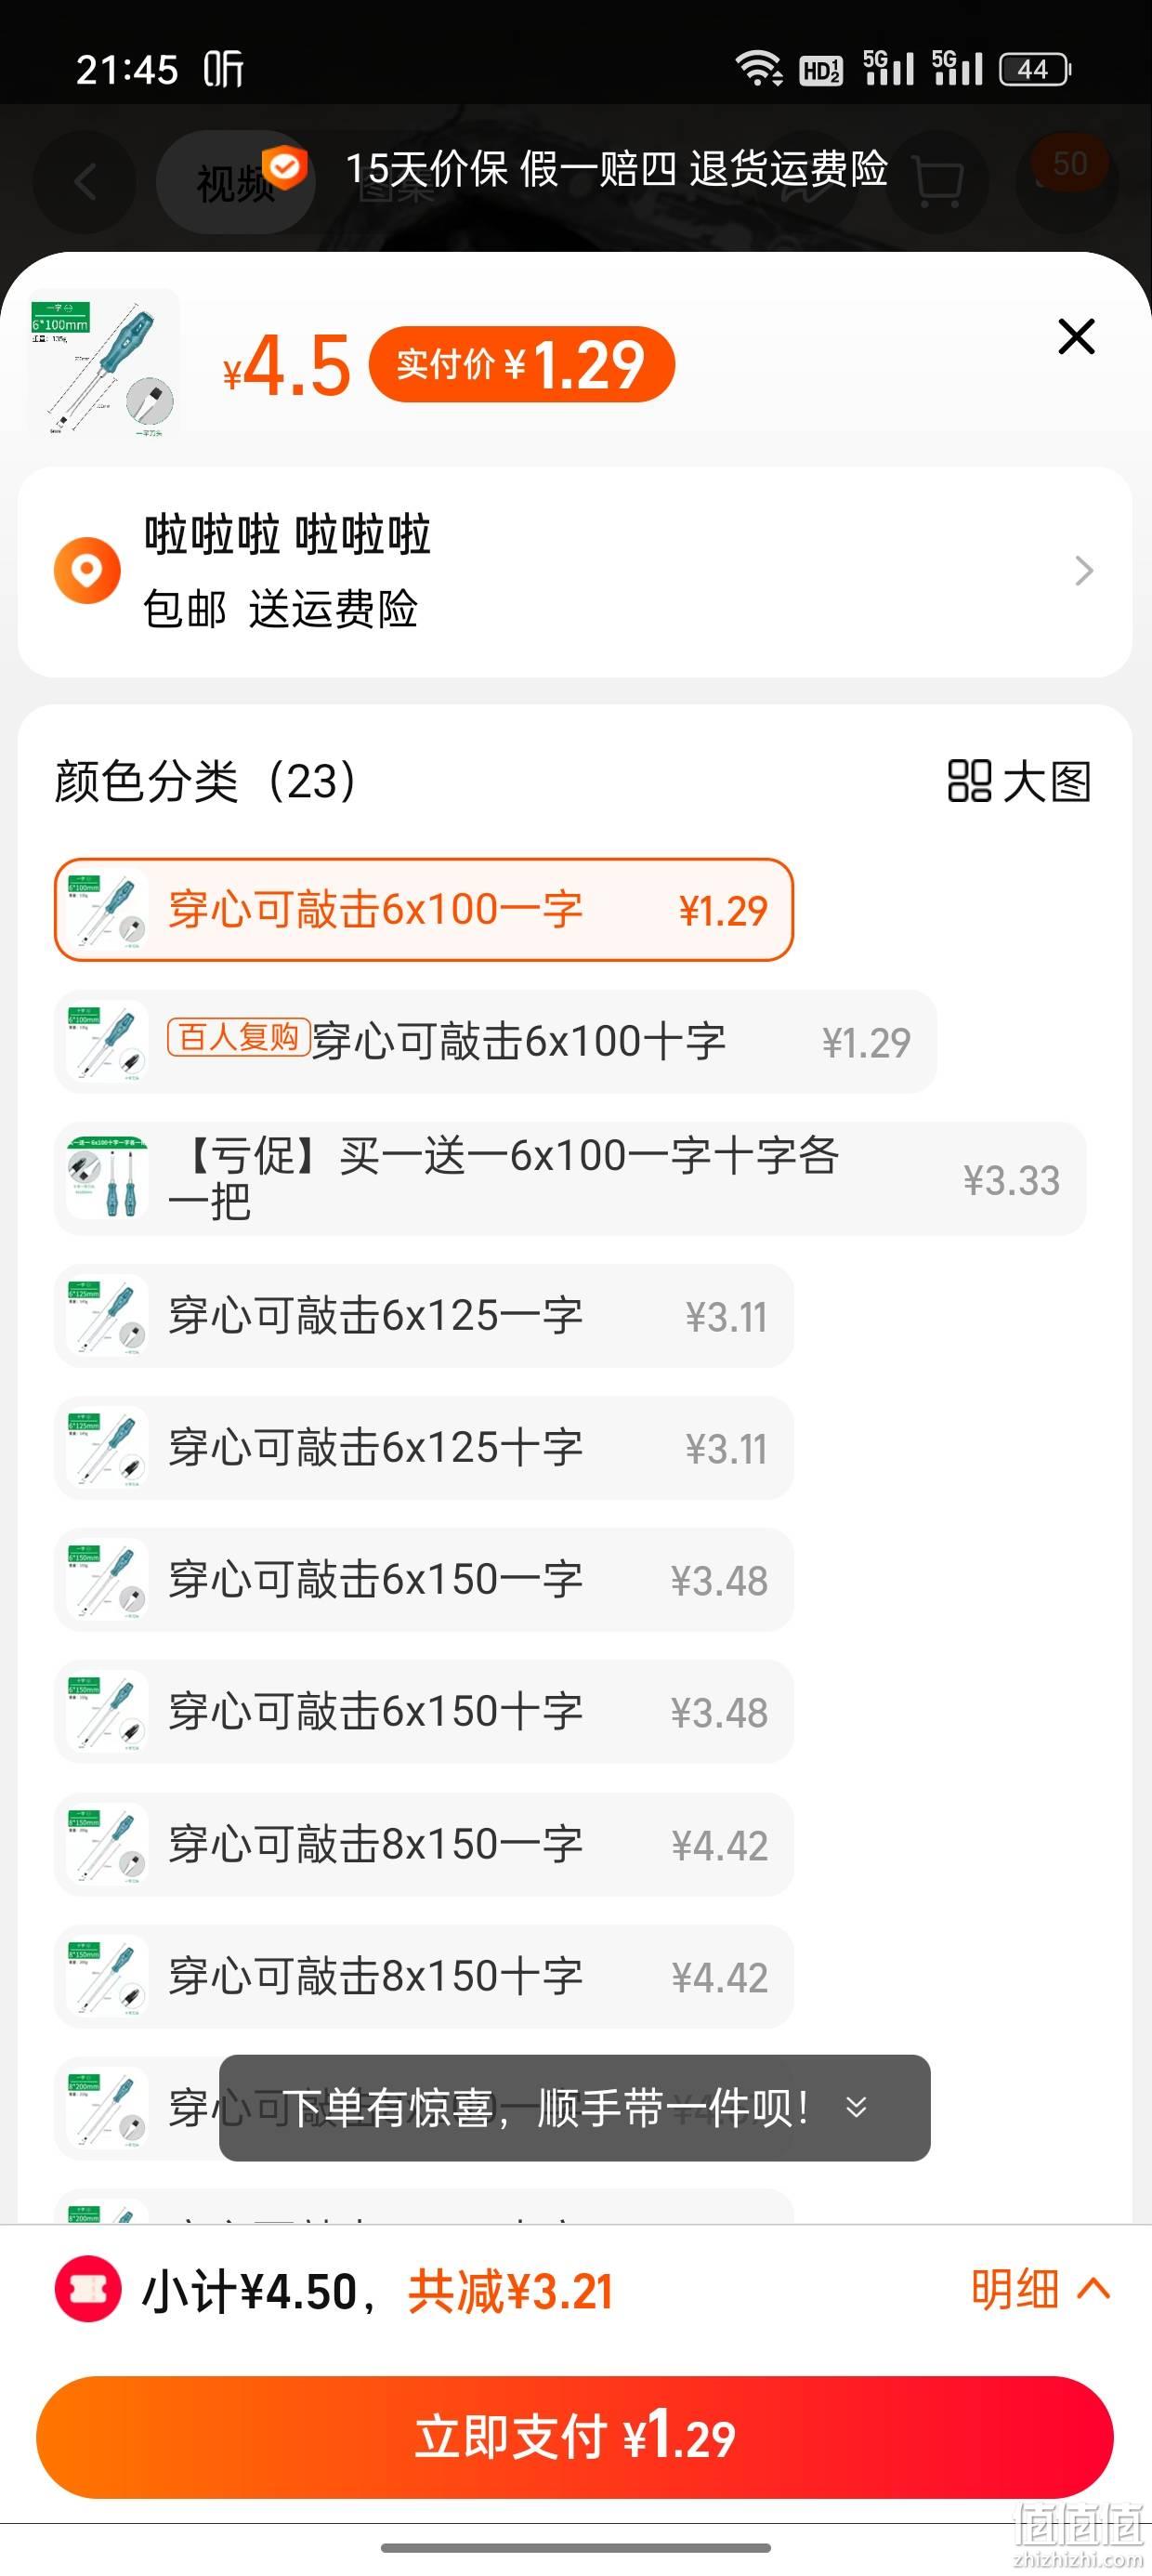The image size is (1152, 2576).
Task: Collapse the 下单有惊喜 tip banner arrow
Action: click(856, 2108)
